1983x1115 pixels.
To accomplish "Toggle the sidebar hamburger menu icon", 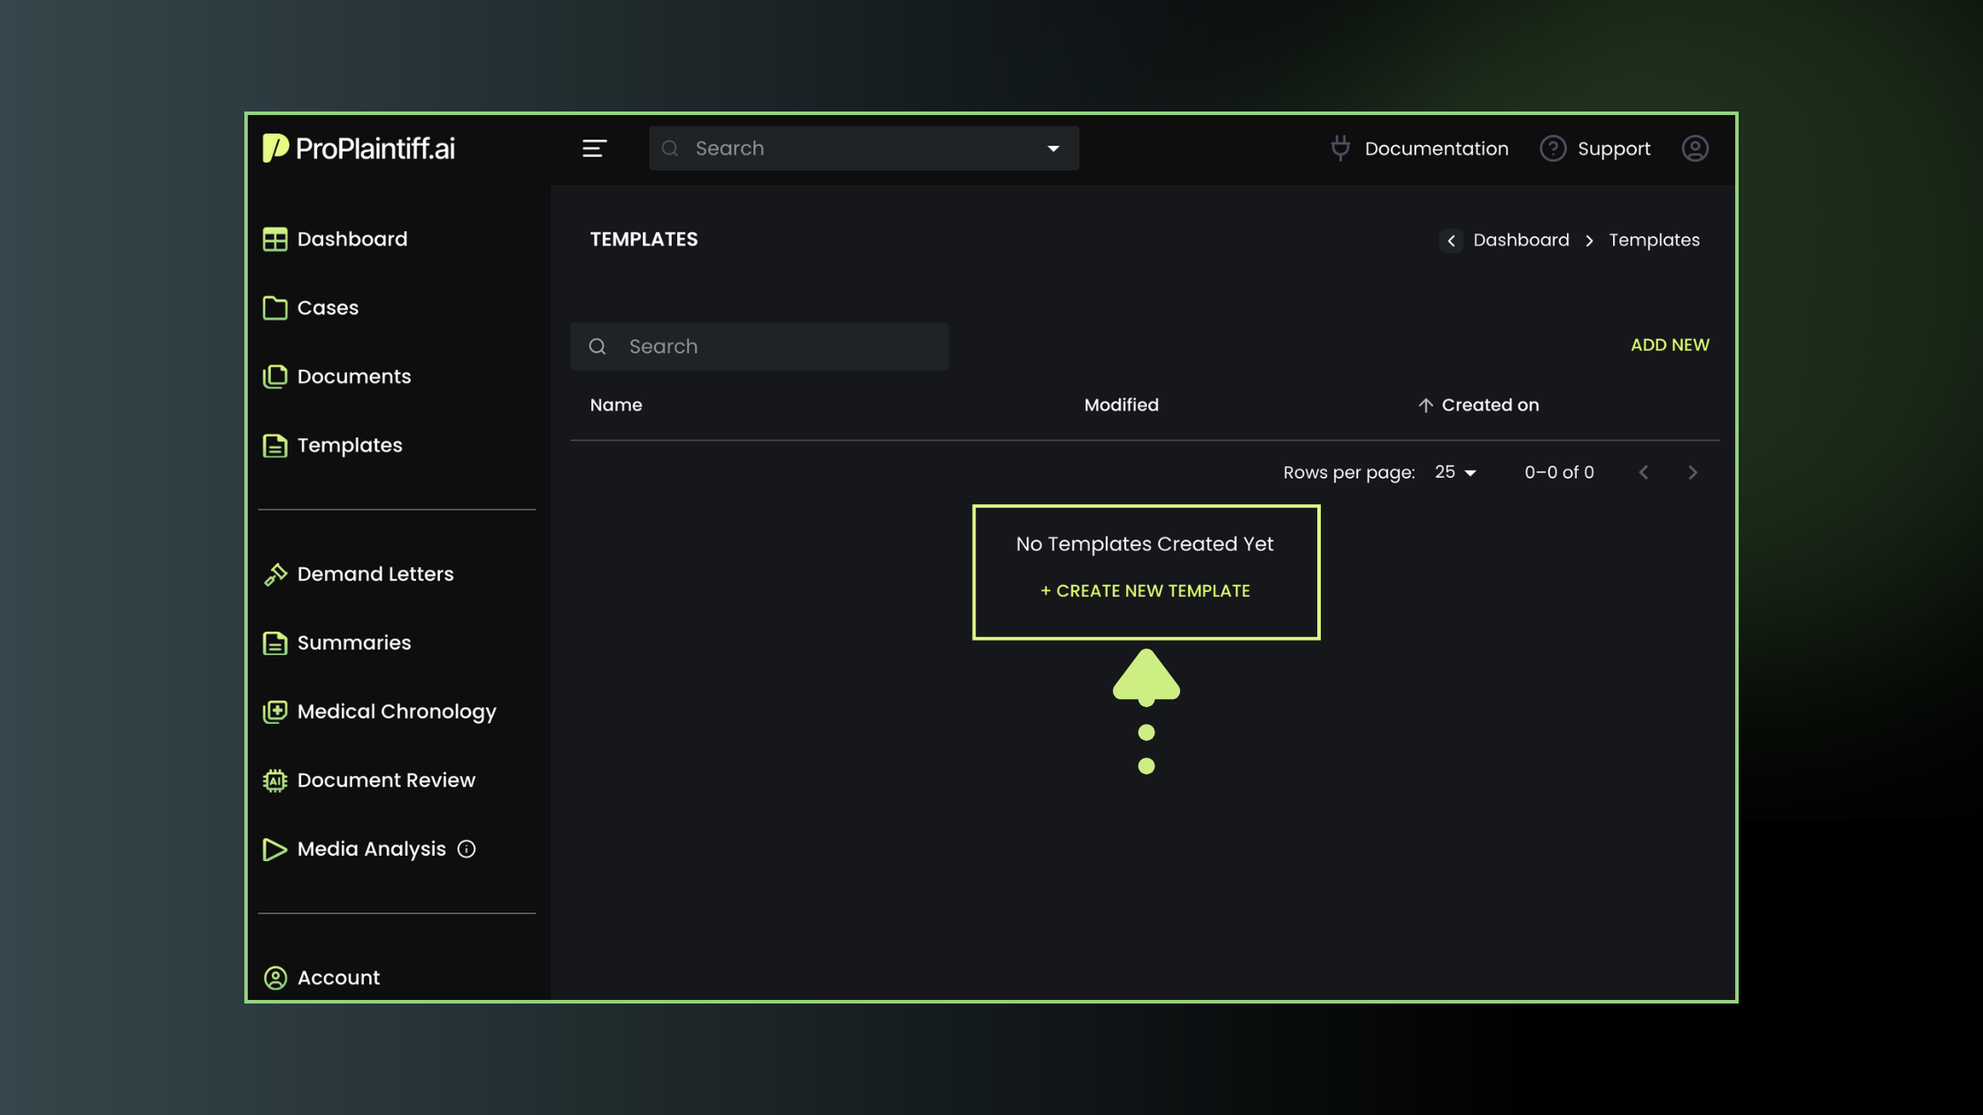I will tap(594, 149).
